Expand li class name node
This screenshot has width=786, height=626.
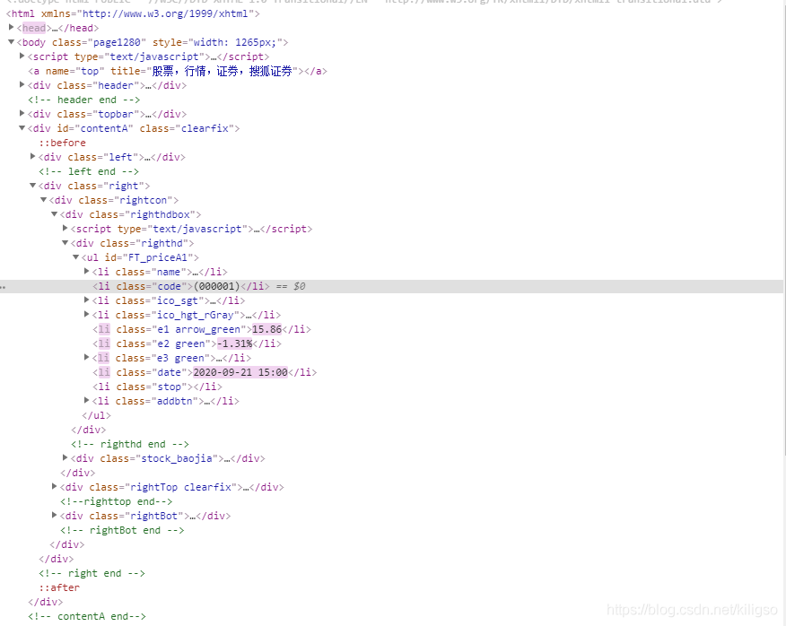click(87, 272)
